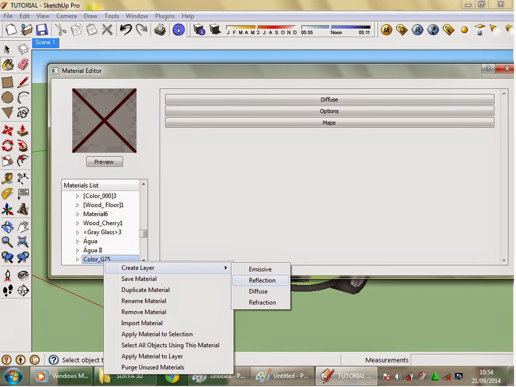
Task: Expand the Maps rollout bar
Action: pos(329,123)
